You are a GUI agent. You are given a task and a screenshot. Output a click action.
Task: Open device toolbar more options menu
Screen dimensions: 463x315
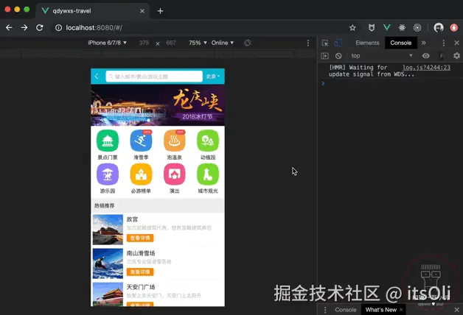pos(308,43)
